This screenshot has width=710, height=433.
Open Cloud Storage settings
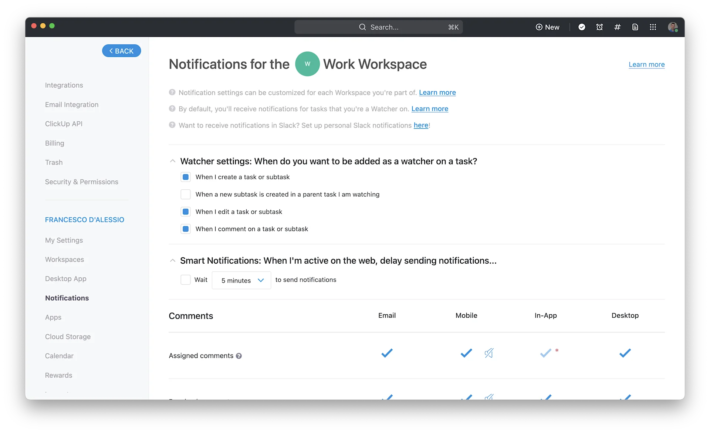[x=68, y=336]
